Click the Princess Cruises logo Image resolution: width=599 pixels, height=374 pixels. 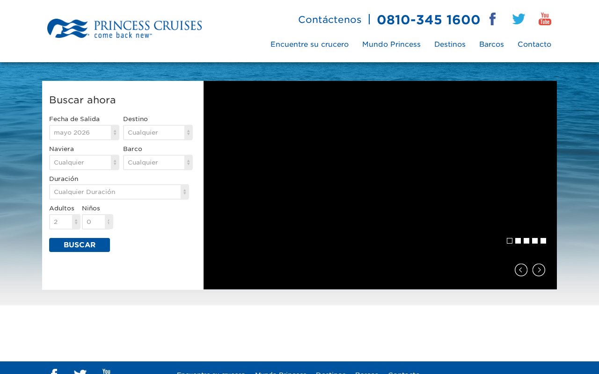(124, 29)
